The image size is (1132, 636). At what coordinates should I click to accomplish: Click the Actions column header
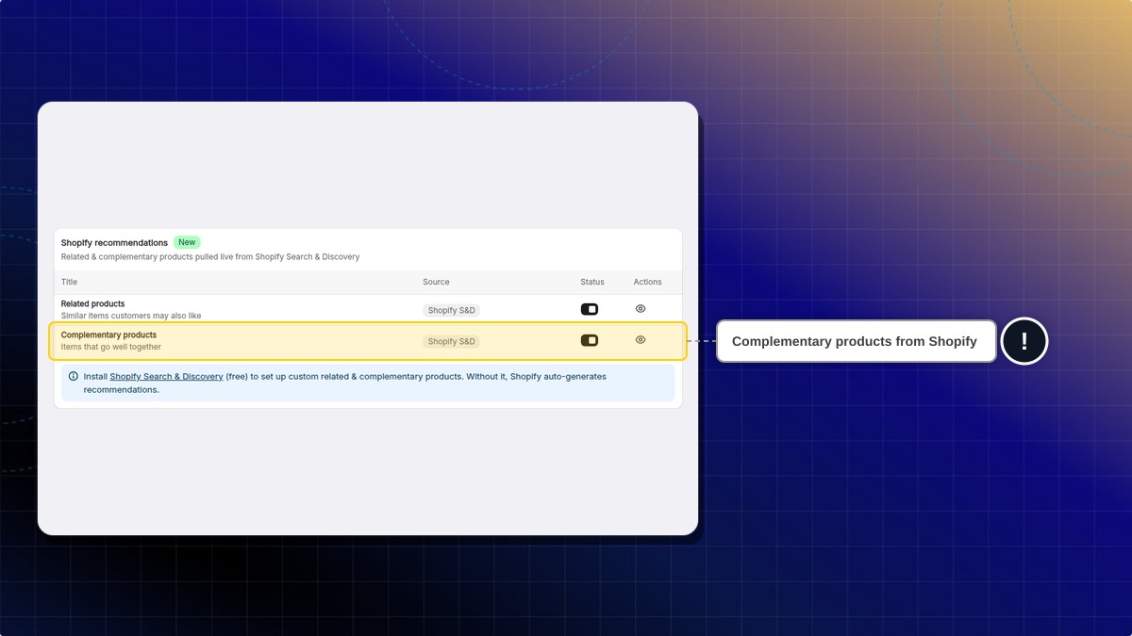[x=648, y=282]
